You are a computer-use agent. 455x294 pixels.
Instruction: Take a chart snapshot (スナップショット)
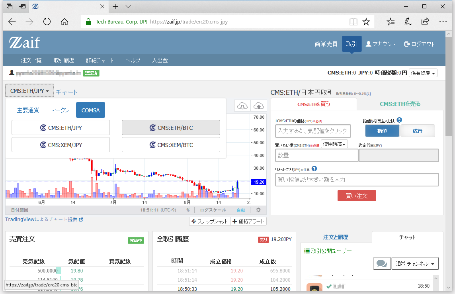click(x=209, y=221)
